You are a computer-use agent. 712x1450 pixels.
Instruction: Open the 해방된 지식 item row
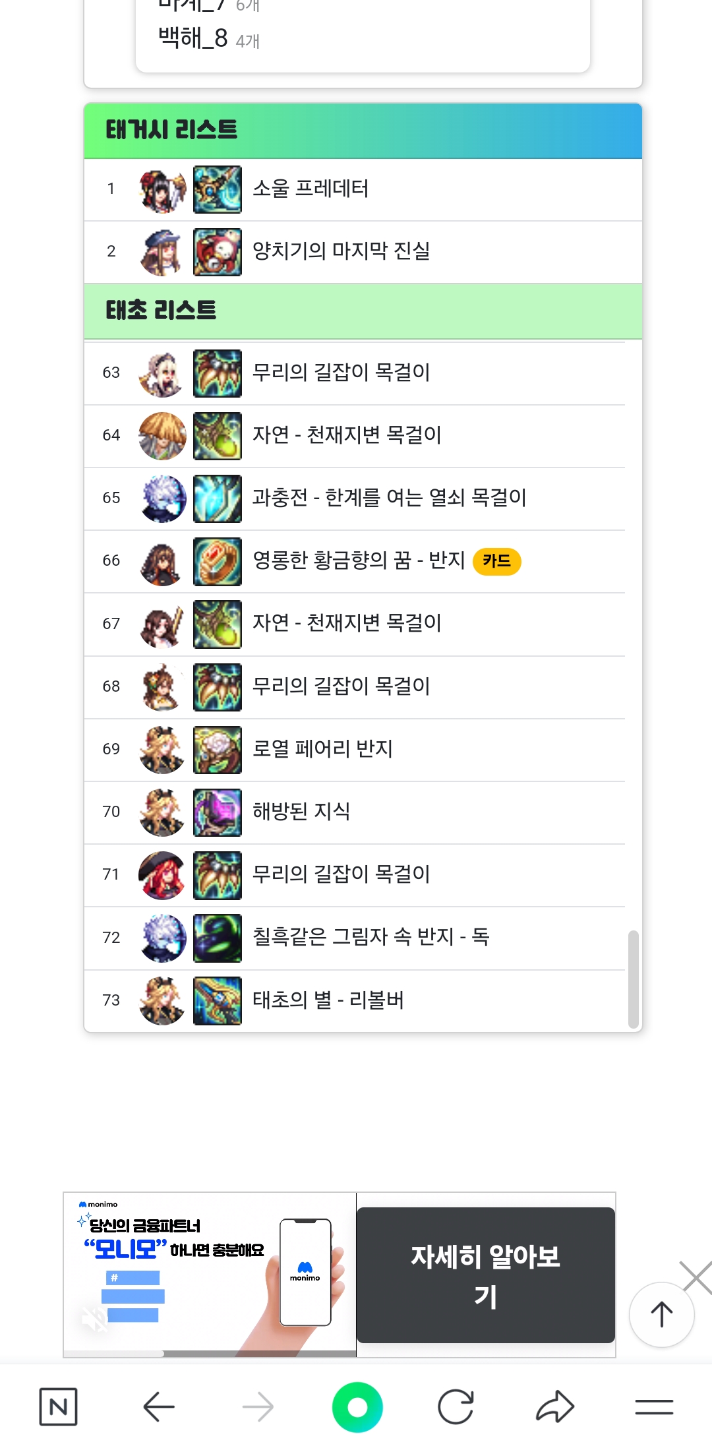355,812
